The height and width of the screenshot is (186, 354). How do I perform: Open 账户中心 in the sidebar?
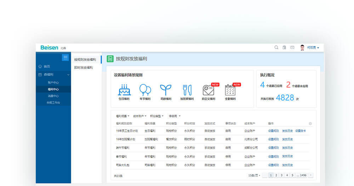pos(53,83)
